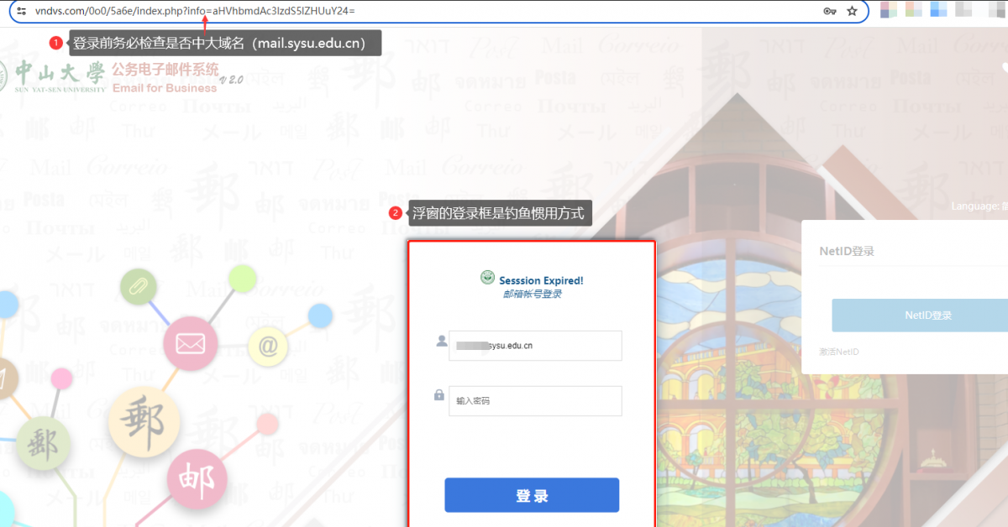This screenshot has height=527, width=1008.
Task: Click the 邮箱帐号登录 text
Action: 532,294
